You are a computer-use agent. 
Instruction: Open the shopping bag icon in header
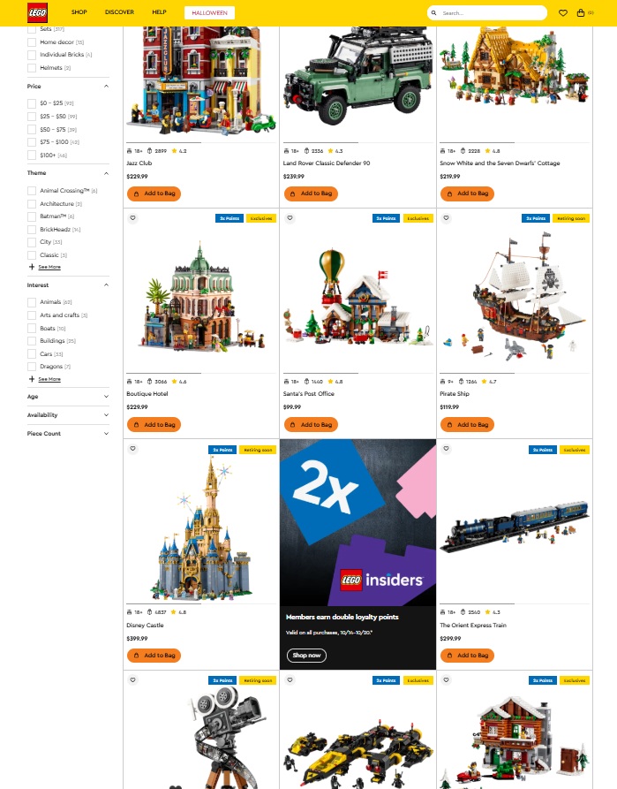[x=581, y=13]
